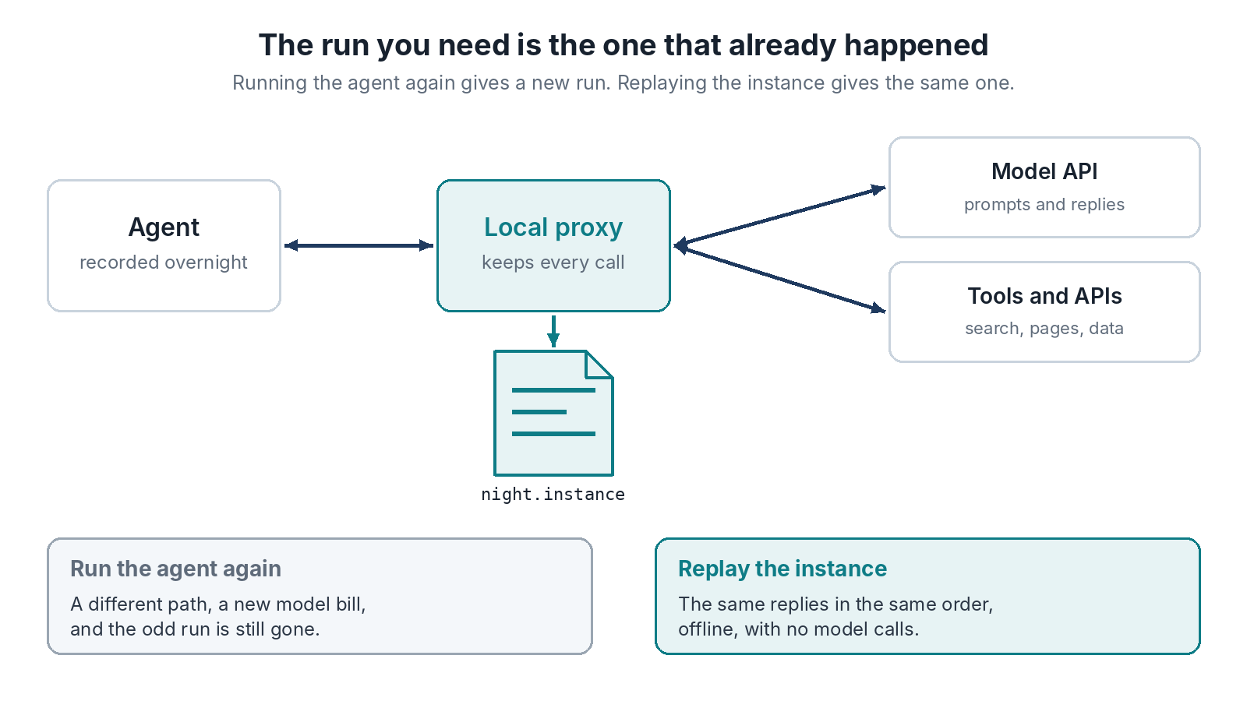Click the text 'The same replies in the same order,'
Image resolution: width=1247 pixels, height=701 pixels.
[835, 604]
